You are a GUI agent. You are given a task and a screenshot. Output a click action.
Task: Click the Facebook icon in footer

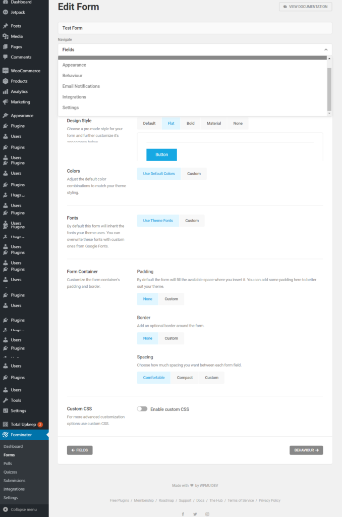(183, 514)
